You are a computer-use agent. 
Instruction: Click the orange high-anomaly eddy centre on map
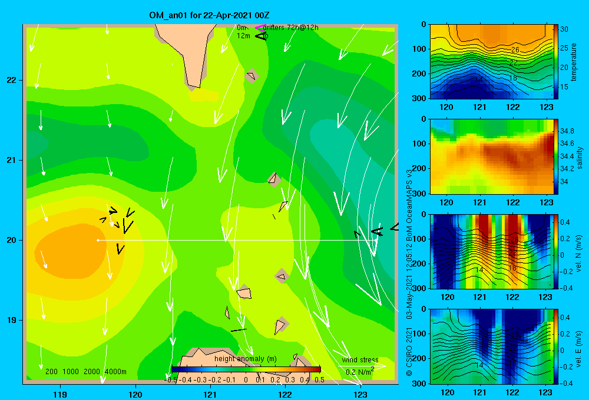(71, 251)
